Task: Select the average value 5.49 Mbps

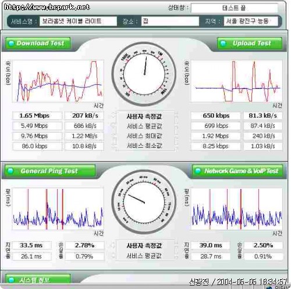Action: 37,126
